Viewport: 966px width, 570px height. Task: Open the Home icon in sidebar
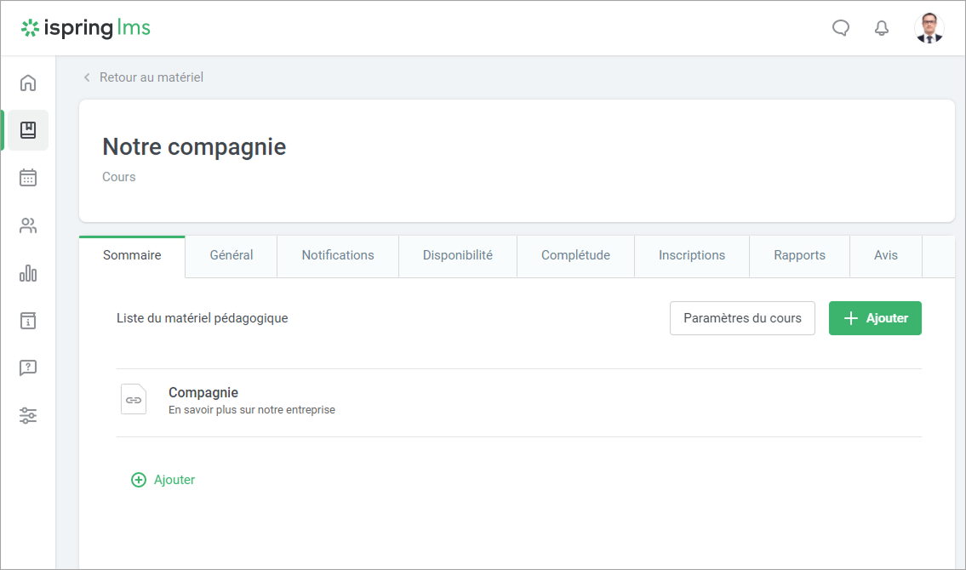(28, 83)
